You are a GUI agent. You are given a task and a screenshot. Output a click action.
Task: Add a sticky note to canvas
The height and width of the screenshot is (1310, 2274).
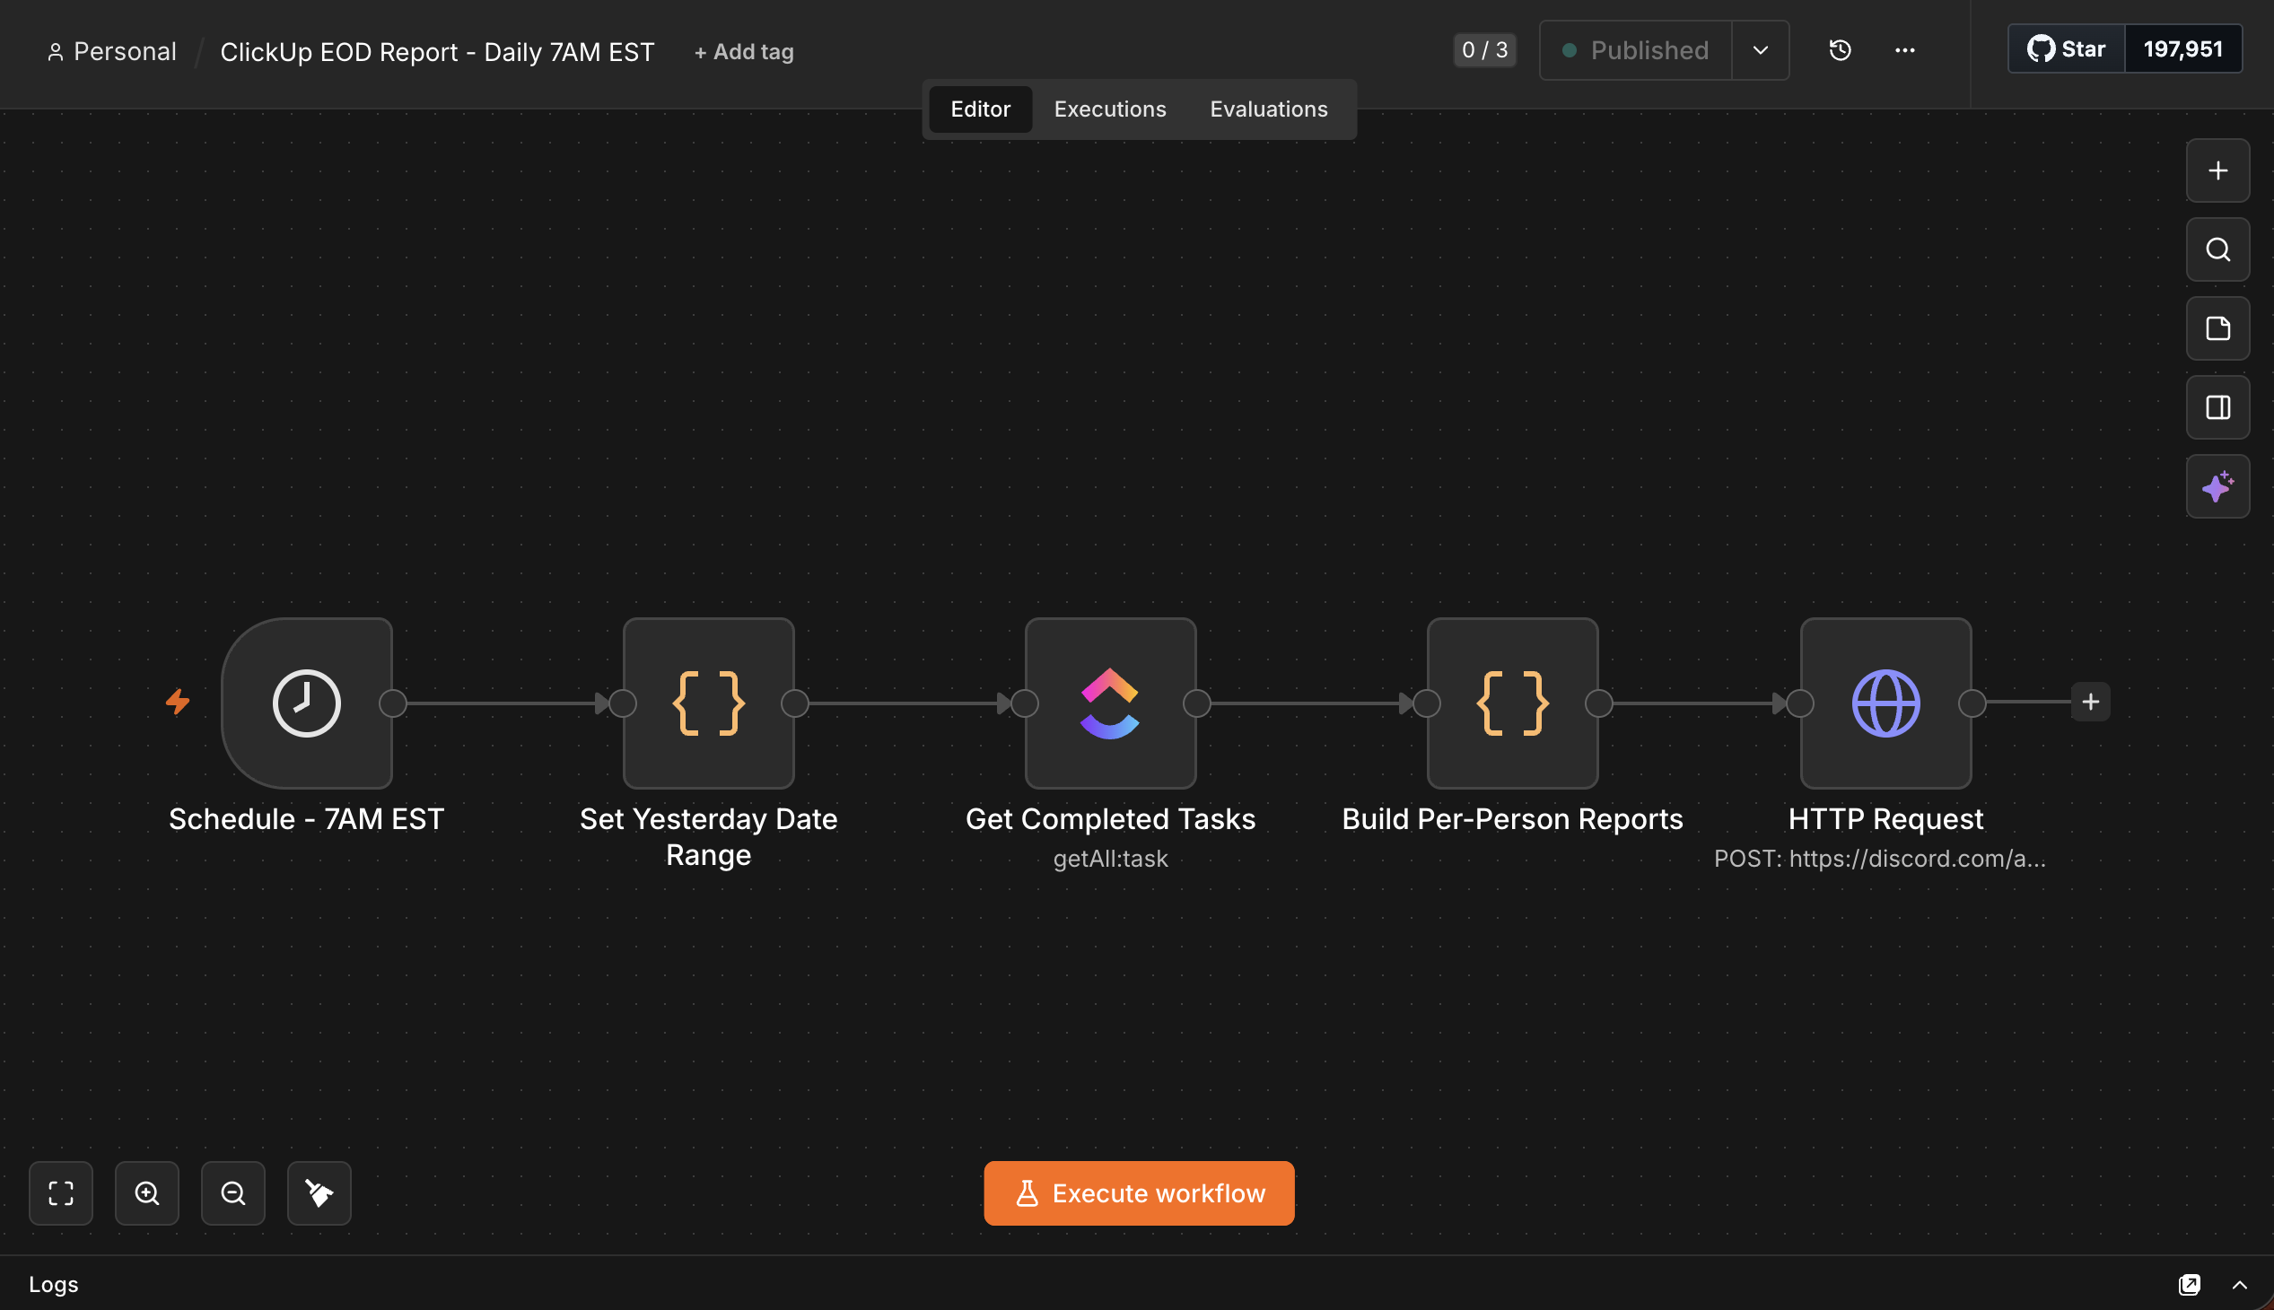pos(2217,328)
